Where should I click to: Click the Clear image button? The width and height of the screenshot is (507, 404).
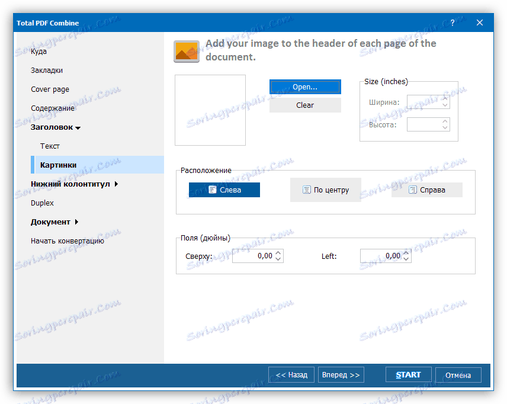click(x=305, y=105)
